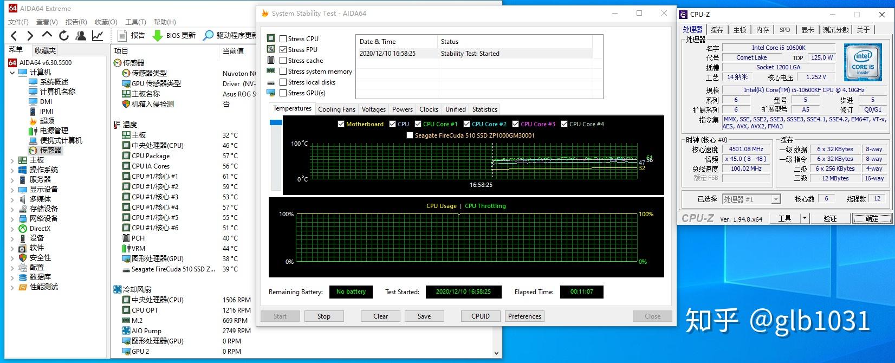The height and width of the screenshot is (363, 895).
Task: Toggle the Motherboard graph checkbox
Action: click(341, 124)
